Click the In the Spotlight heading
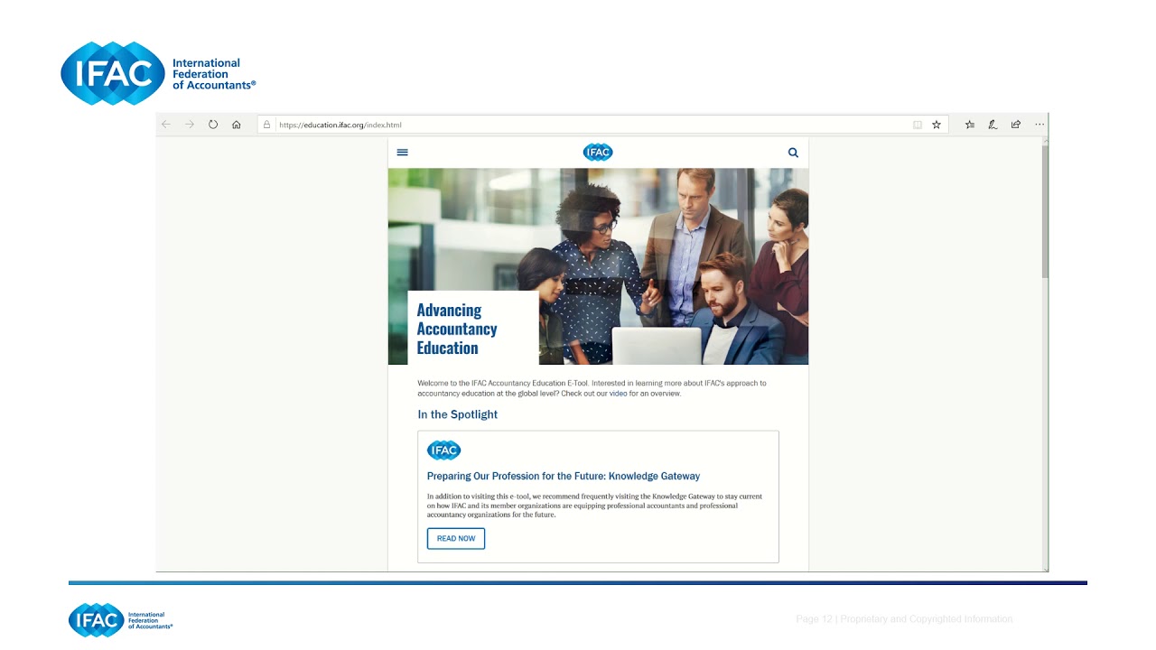Screen dimensions: 1156x650 point(458,414)
